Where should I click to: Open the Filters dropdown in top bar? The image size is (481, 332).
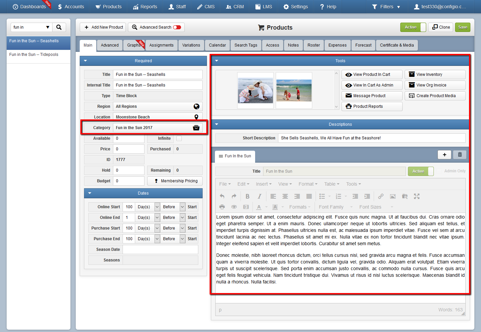386,7
